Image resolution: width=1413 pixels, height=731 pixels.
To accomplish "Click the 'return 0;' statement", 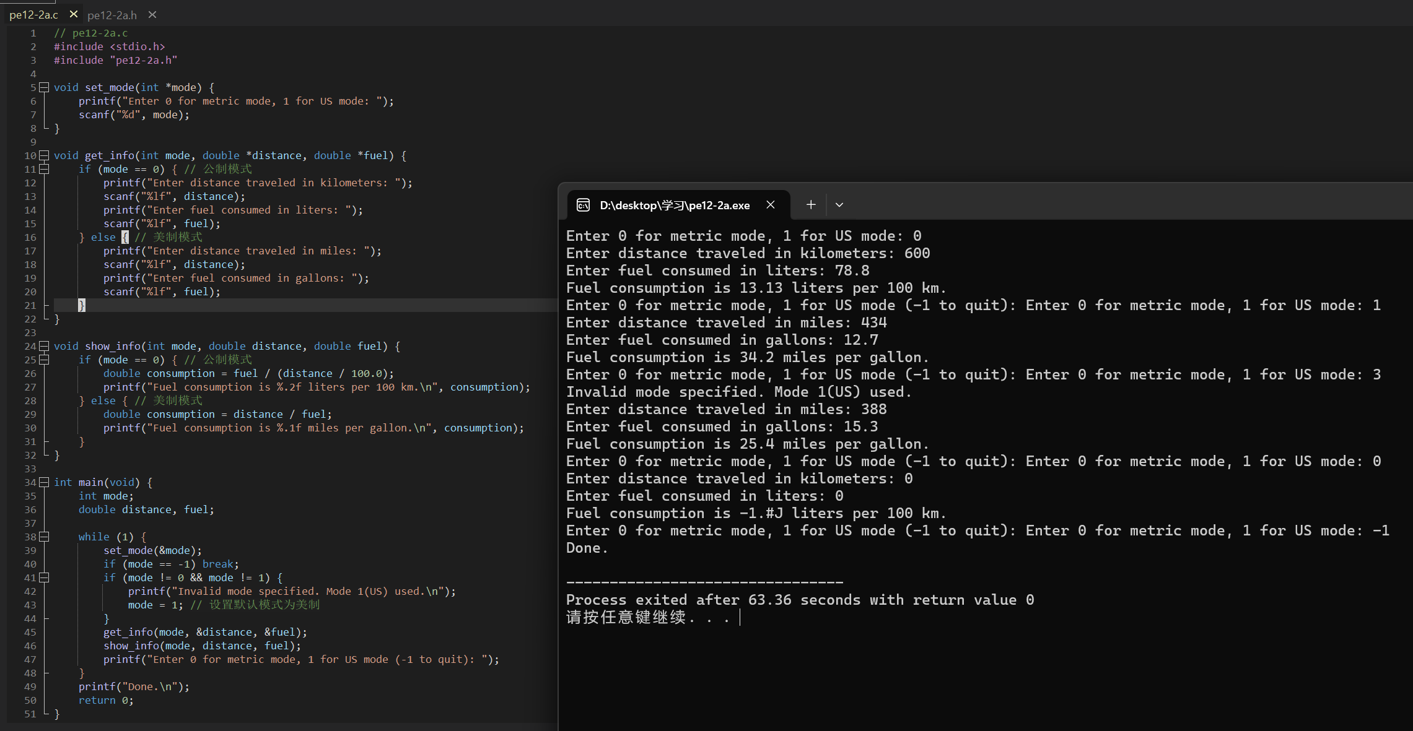I will pyautogui.click(x=106, y=700).
